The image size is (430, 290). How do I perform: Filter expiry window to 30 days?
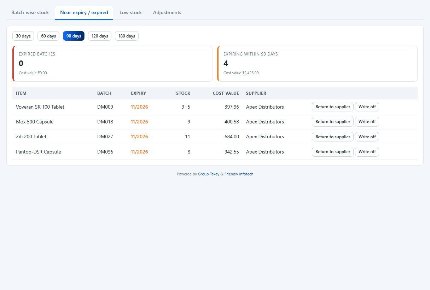point(23,36)
